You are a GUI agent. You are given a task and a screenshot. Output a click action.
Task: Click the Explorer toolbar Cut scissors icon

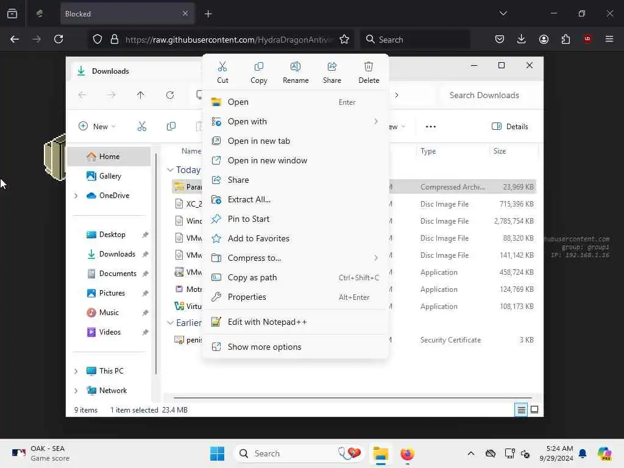142,127
